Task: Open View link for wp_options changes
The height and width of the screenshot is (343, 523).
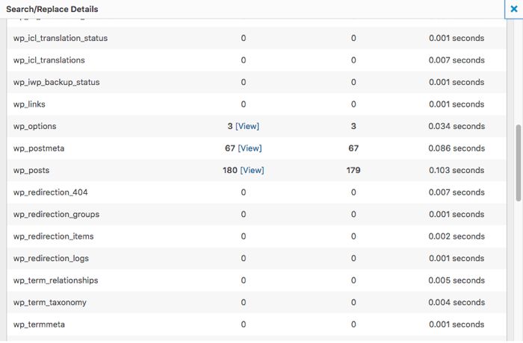Action: click(247, 126)
